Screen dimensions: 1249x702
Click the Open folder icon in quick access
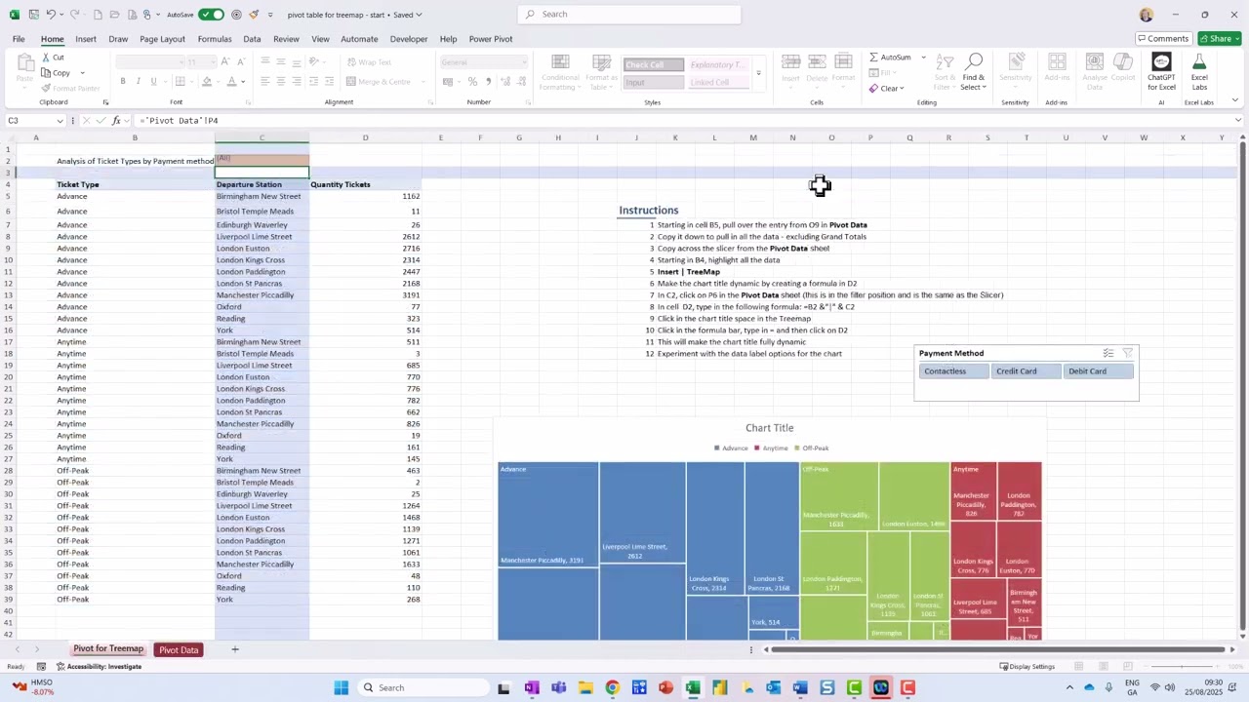(114, 15)
